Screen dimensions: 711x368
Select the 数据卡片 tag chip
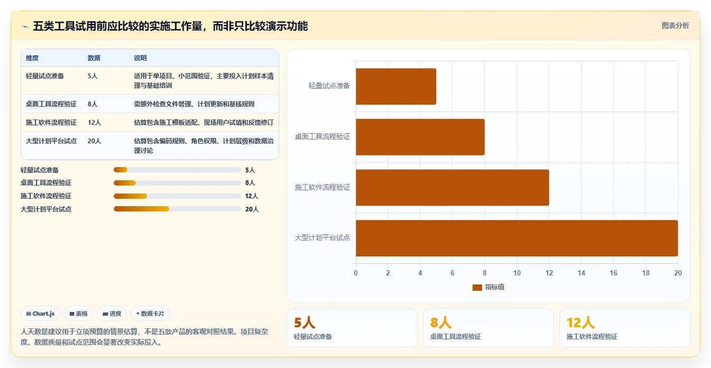(x=150, y=314)
